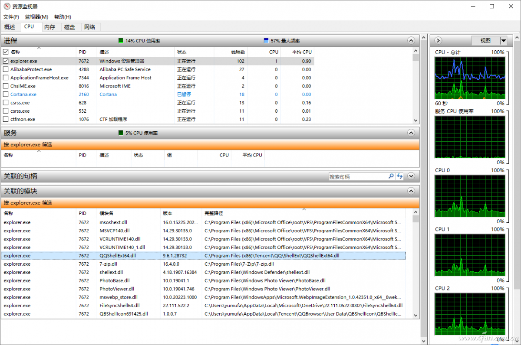Uncheck the explorer.exe process checkbox

pyautogui.click(x=6, y=61)
